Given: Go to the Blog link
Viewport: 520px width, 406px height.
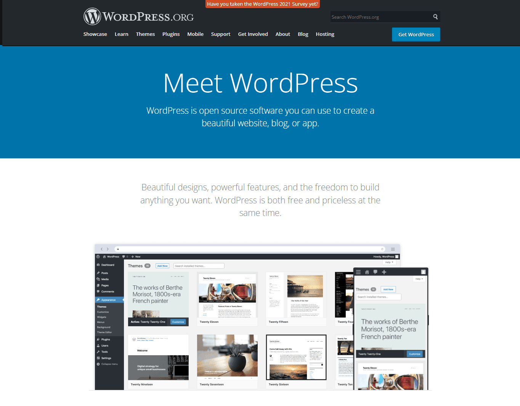Looking at the screenshot, I should pos(303,34).
